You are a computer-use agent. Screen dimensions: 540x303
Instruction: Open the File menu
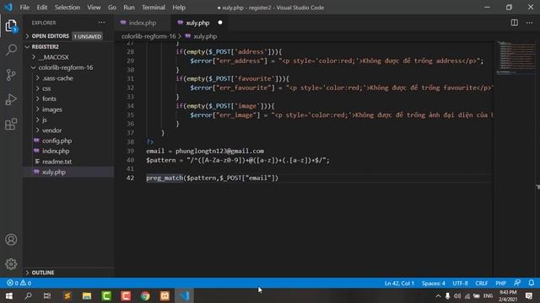click(24, 8)
